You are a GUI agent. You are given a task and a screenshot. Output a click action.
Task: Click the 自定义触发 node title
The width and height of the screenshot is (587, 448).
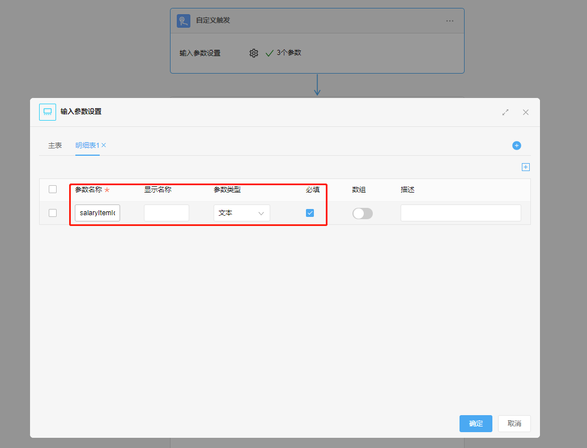pyautogui.click(x=213, y=20)
